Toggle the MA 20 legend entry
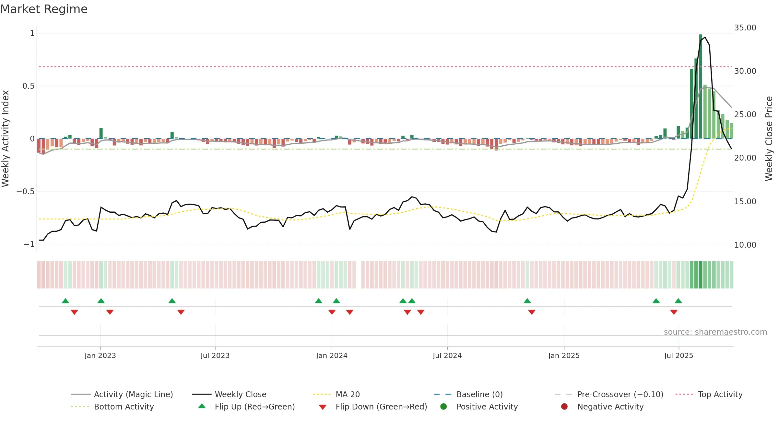The image size is (778, 437). pos(336,394)
